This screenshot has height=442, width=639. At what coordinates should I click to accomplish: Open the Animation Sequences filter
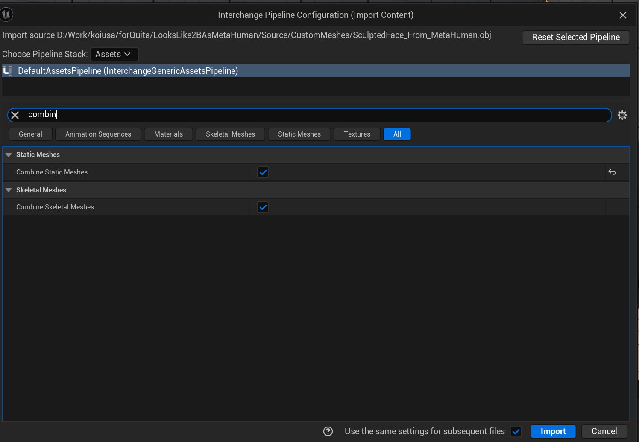point(98,134)
